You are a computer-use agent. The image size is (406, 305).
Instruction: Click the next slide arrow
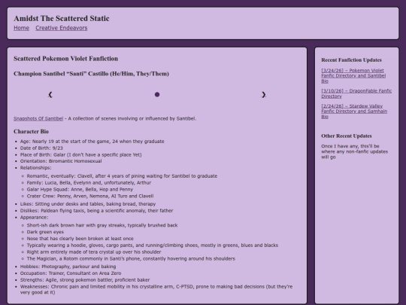264,95
